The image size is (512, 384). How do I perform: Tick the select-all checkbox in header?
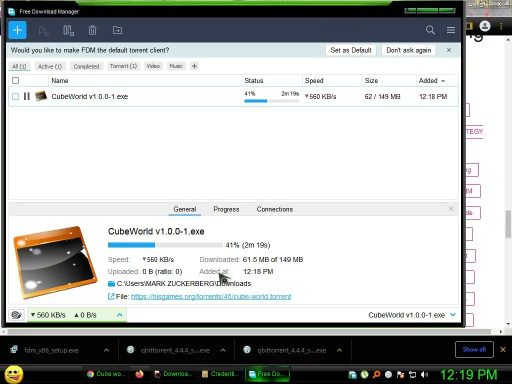point(15,80)
